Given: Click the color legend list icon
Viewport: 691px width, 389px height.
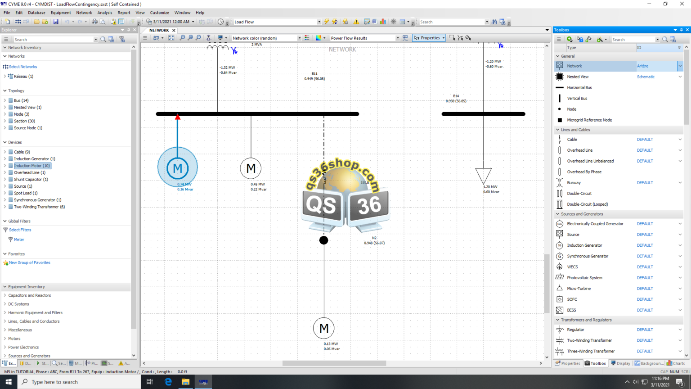Looking at the screenshot, I should [x=307, y=38].
